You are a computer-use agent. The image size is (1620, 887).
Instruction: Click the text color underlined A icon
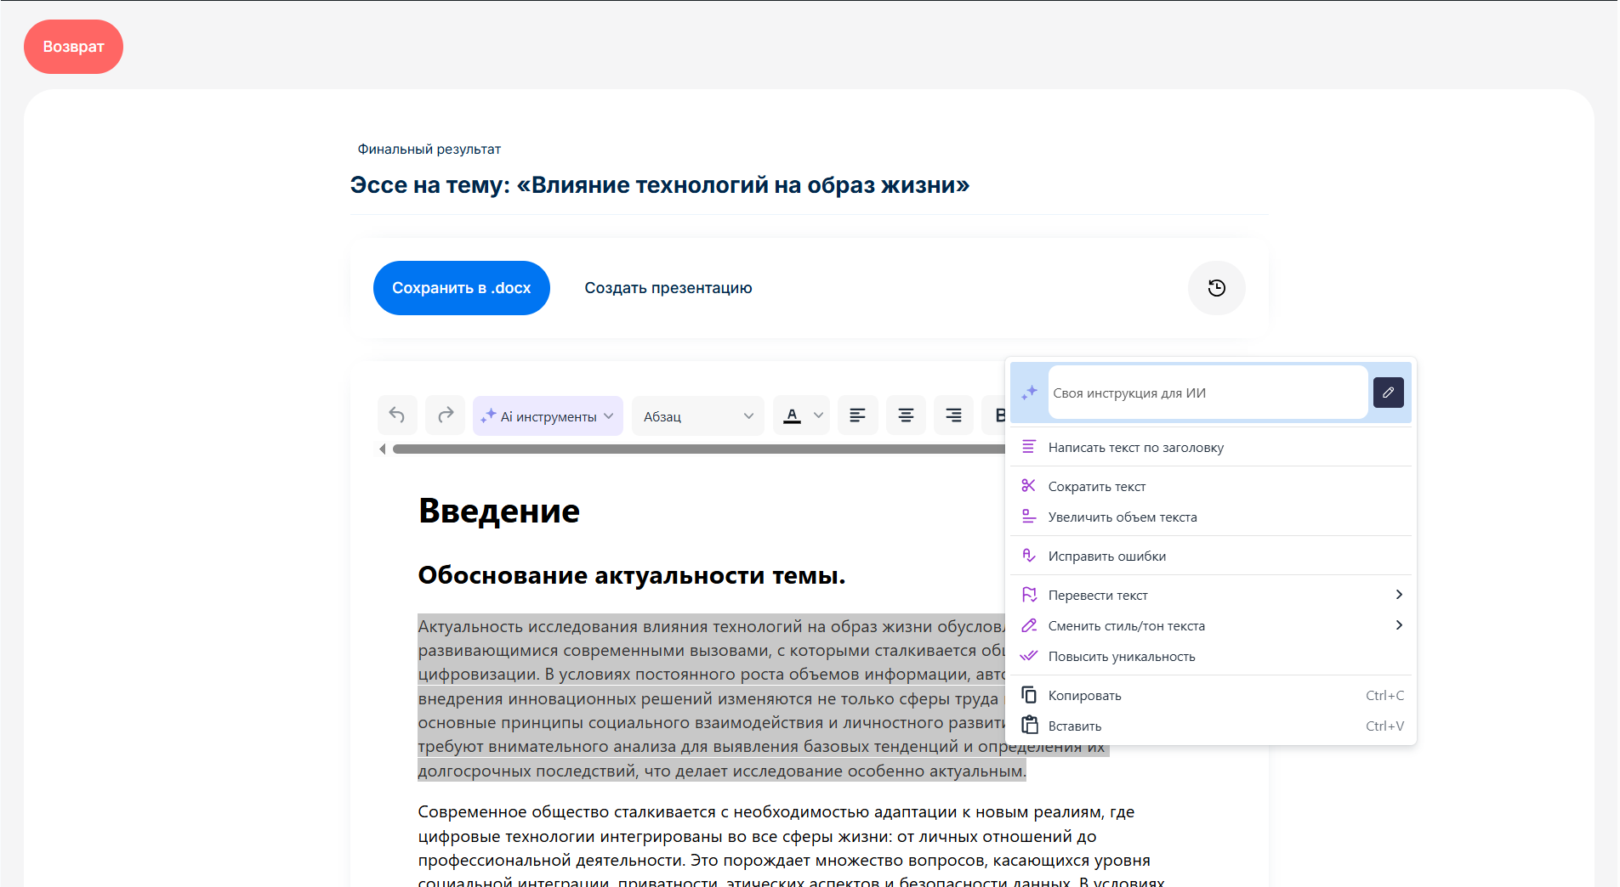pos(792,415)
